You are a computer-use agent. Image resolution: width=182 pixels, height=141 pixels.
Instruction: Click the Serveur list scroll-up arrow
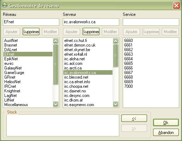coord(115,41)
